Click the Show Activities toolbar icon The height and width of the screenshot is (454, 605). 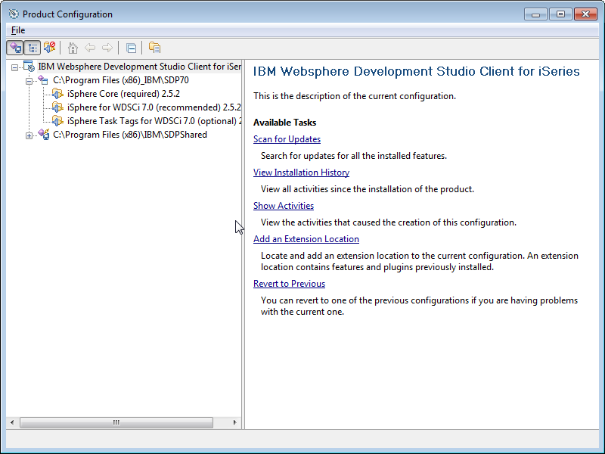click(154, 48)
